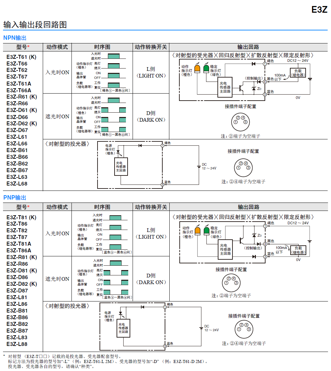
Task: Click 入光时ON mode in the NPN table
Action: (x=57, y=73)
